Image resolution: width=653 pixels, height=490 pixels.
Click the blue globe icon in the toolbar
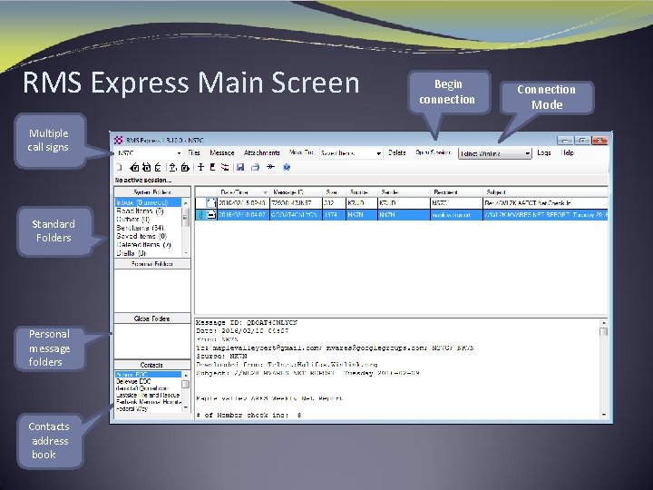[287, 168]
